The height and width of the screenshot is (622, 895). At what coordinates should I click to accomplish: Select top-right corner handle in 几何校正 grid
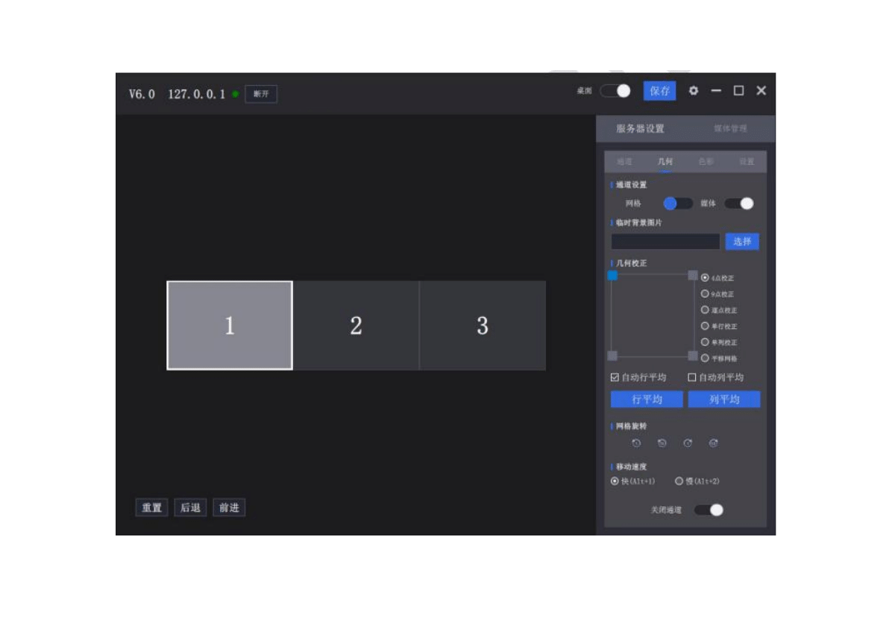693,275
